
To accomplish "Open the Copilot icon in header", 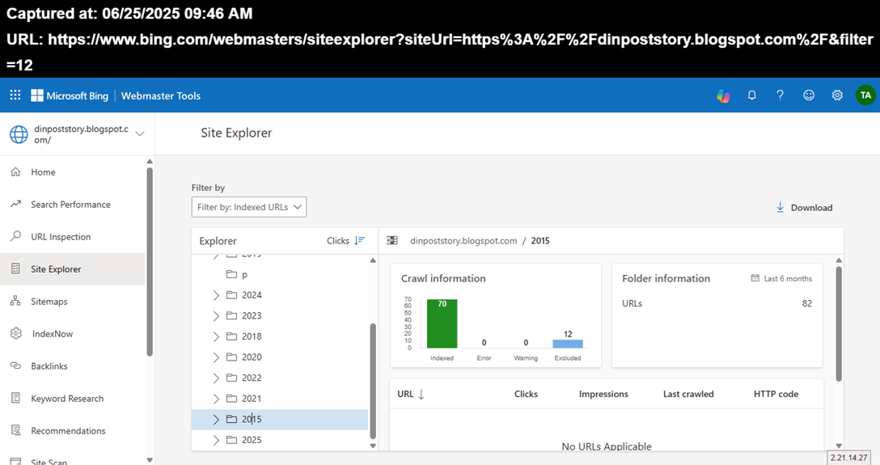I will pos(723,96).
